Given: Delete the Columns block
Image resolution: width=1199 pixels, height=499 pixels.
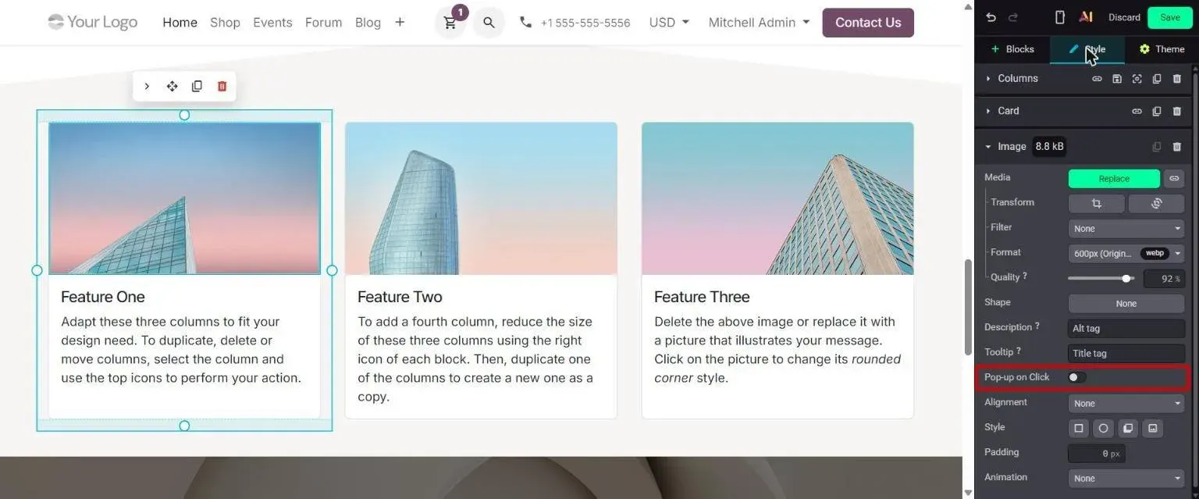Looking at the screenshot, I should click(1177, 79).
